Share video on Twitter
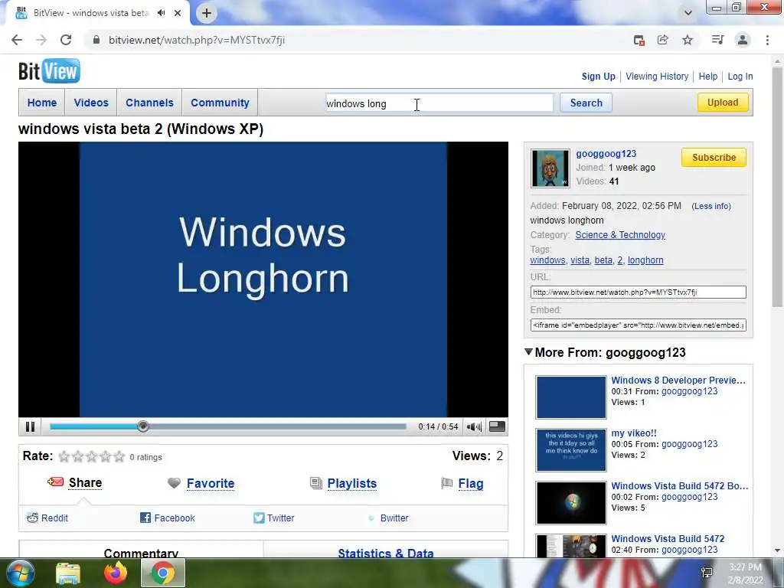Image resolution: width=784 pixels, height=588 pixels. click(x=280, y=518)
